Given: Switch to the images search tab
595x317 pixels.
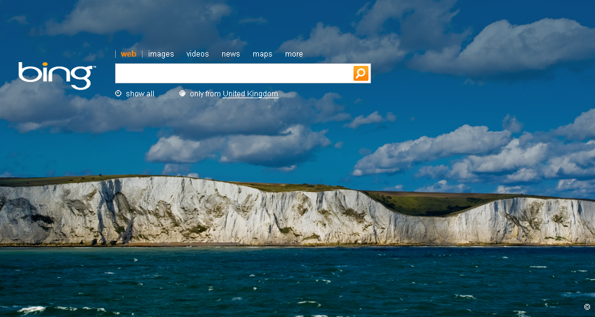Looking at the screenshot, I should click(161, 54).
